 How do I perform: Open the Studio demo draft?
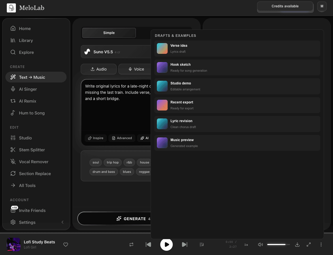(237, 86)
